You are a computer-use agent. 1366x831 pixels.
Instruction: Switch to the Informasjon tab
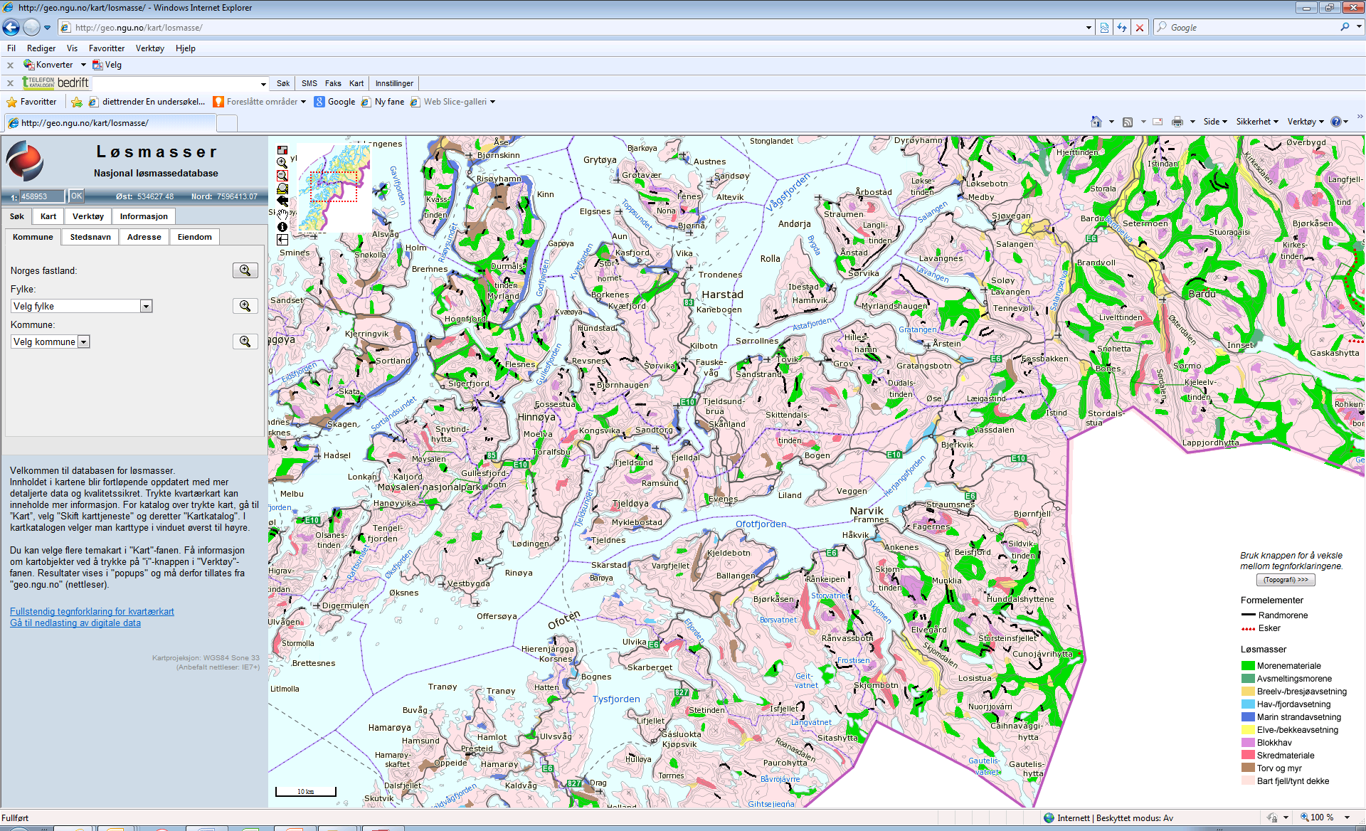pos(144,216)
